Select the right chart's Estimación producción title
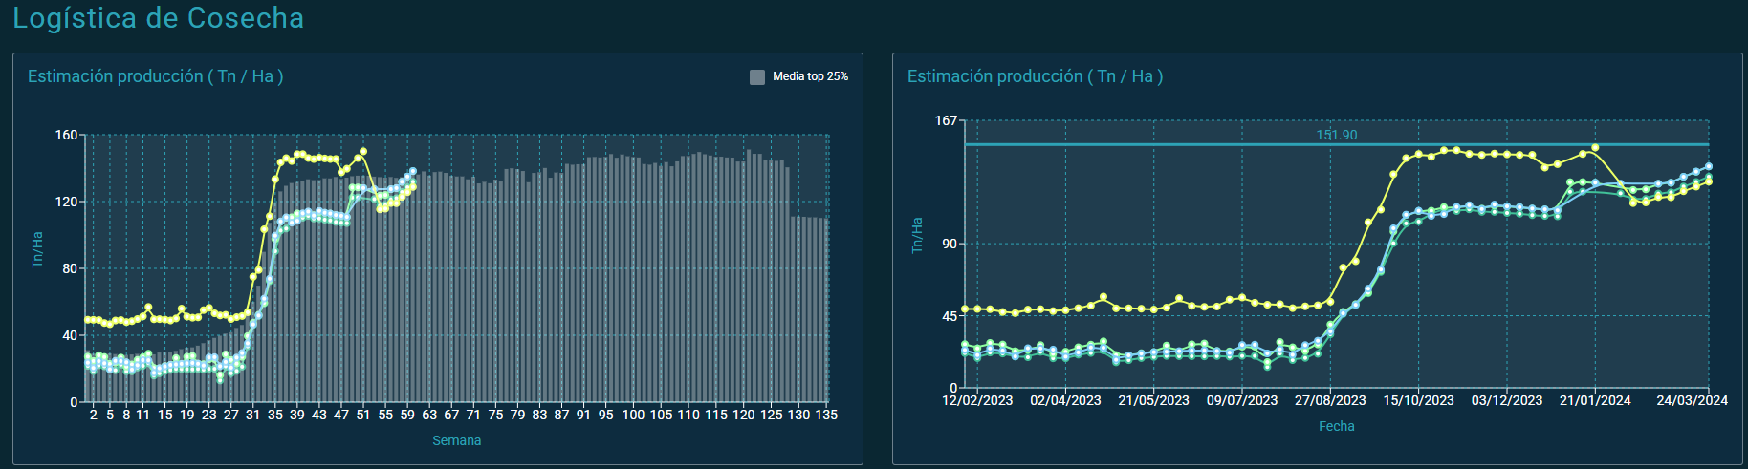 click(1035, 76)
